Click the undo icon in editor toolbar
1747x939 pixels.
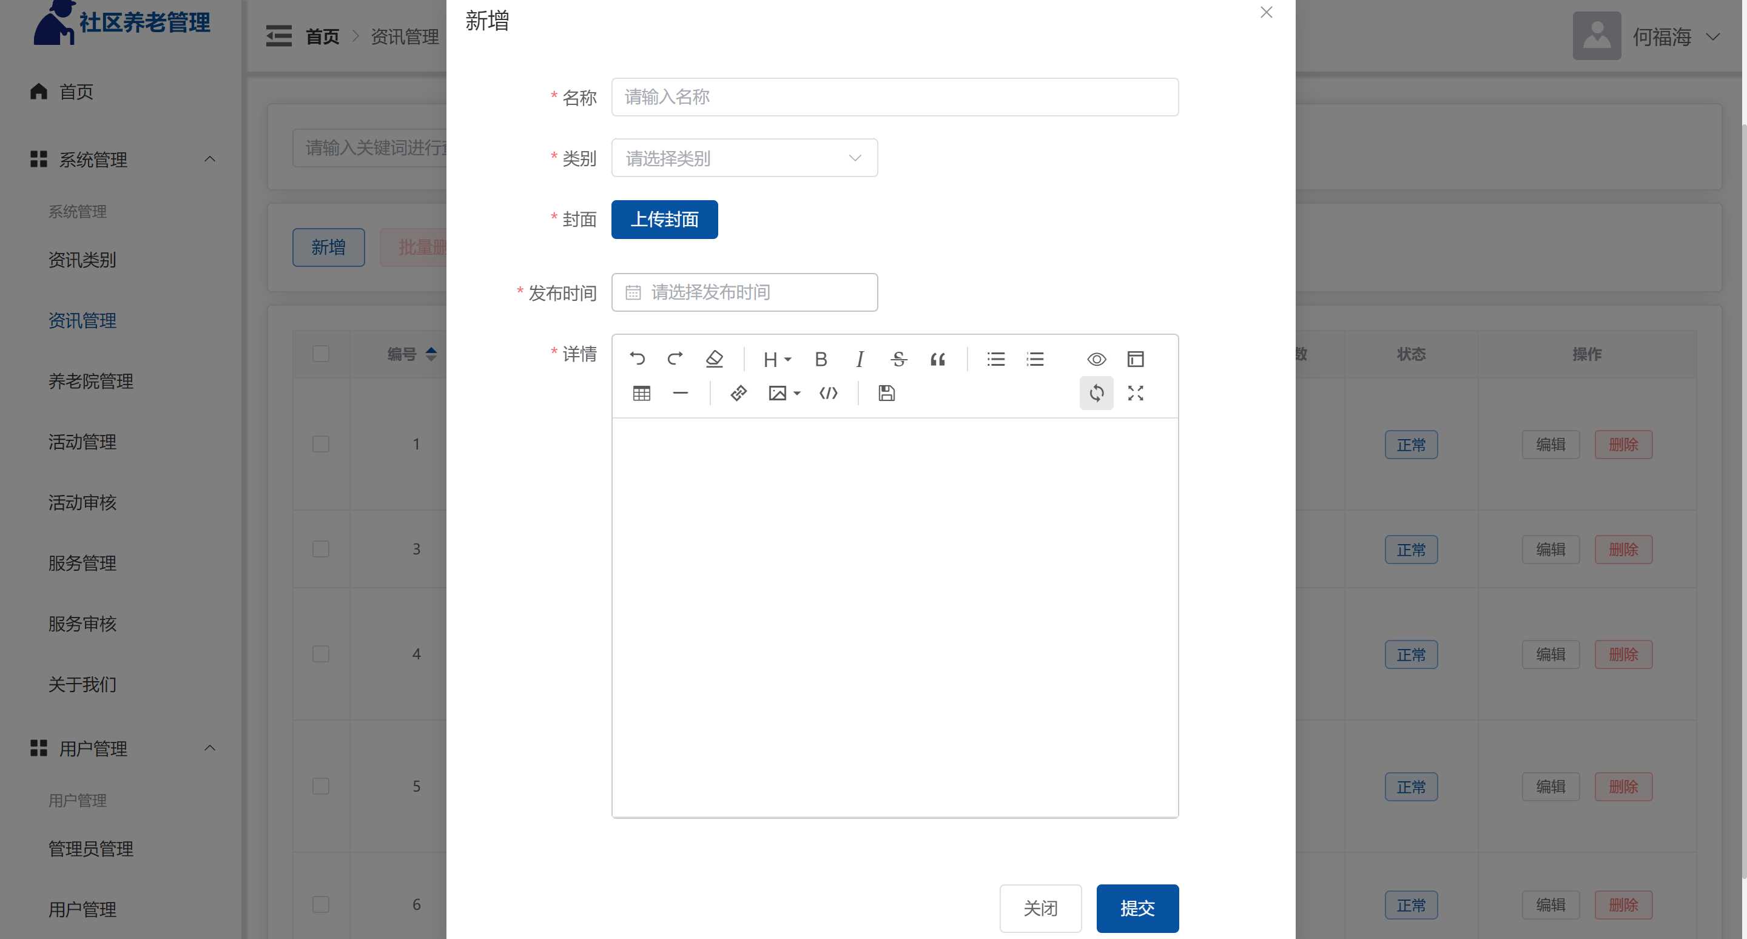pos(637,358)
